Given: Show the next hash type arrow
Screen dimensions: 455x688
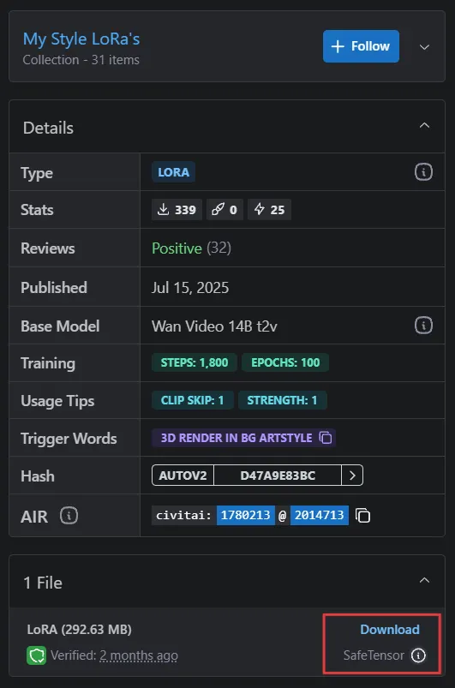Looking at the screenshot, I should coord(352,476).
